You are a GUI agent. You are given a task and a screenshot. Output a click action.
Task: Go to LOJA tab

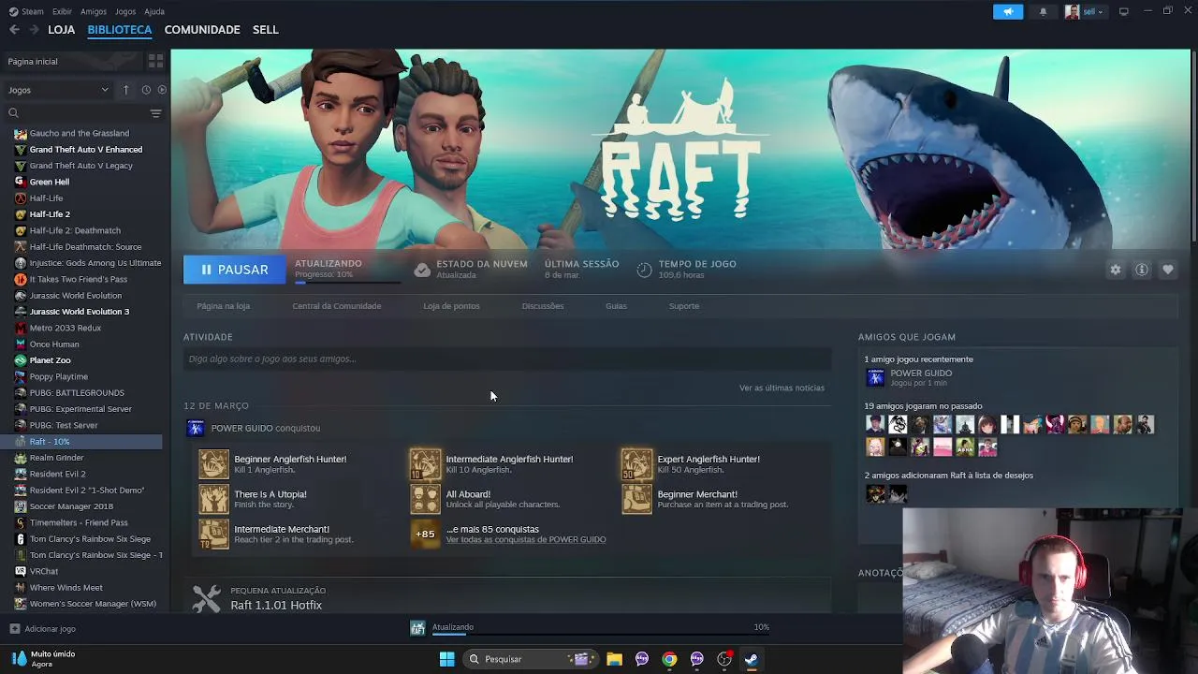click(62, 30)
